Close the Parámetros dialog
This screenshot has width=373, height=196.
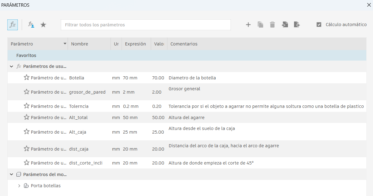(x=369, y=5)
